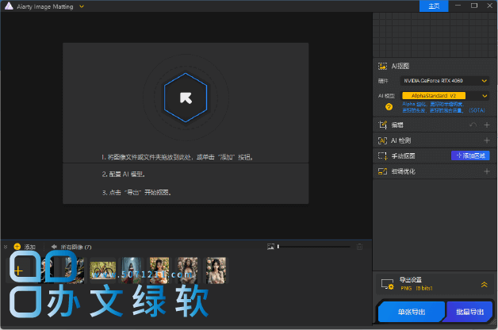
Task: Select the red bicycle thumbnail
Action: (x=103, y=271)
